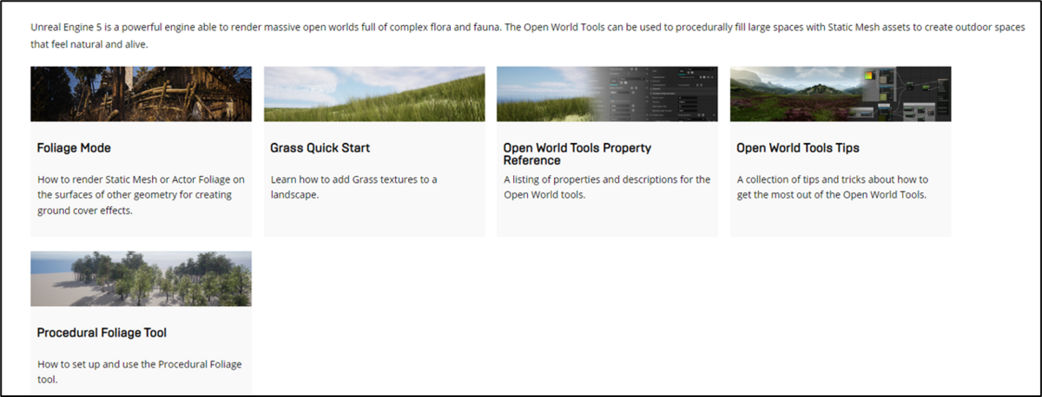Click the Open World Tools Tips title
This screenshot has height=397, width=1042.
[x=798, y=148]
